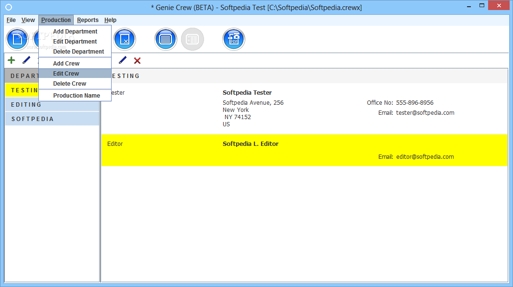This screenshot has height=287, width=513.
Task: Click the PDF contact export toolbar icon
Action: point(234,40)
